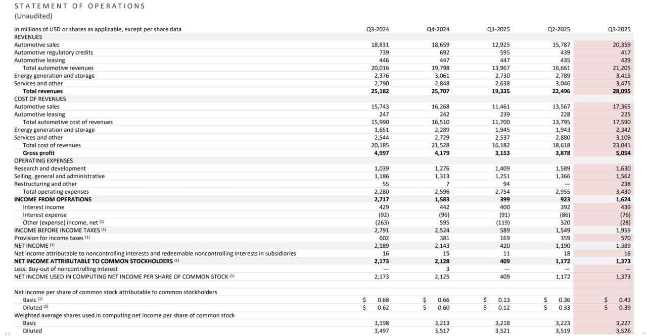
Task: Click the 'Less: Buy-out of noncontrolling interest' label
Action: pyautogui.click(x=66, y=269)
